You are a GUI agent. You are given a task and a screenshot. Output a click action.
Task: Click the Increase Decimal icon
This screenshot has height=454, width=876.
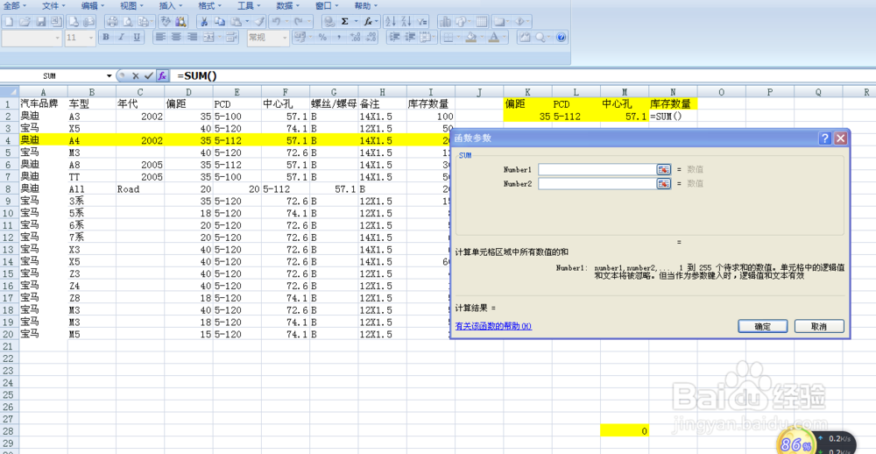coord(354,38)
